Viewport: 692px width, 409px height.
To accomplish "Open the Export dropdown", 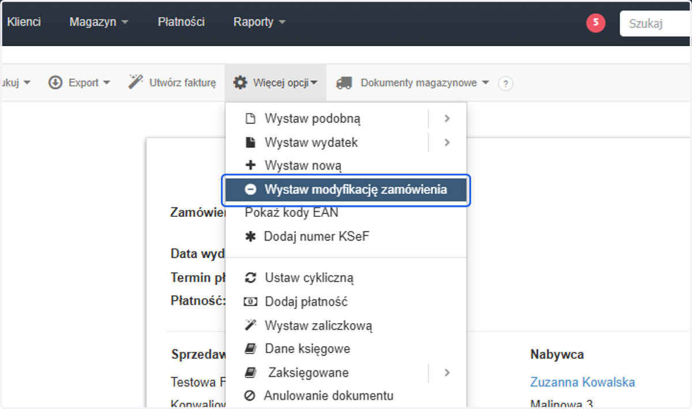I will click(x=80, y=82).
